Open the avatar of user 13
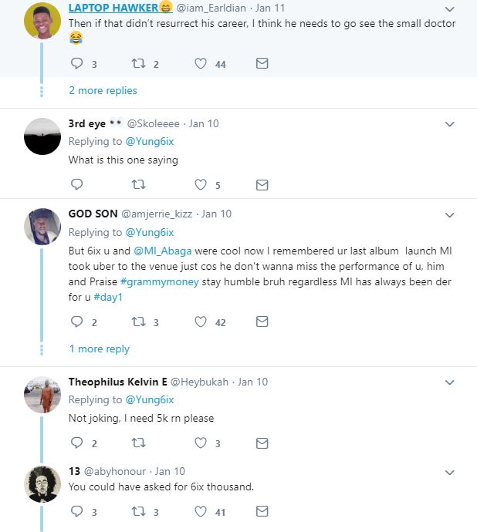Screen dimensions: 477x532 pyautogui.click(x=42, y=483)
